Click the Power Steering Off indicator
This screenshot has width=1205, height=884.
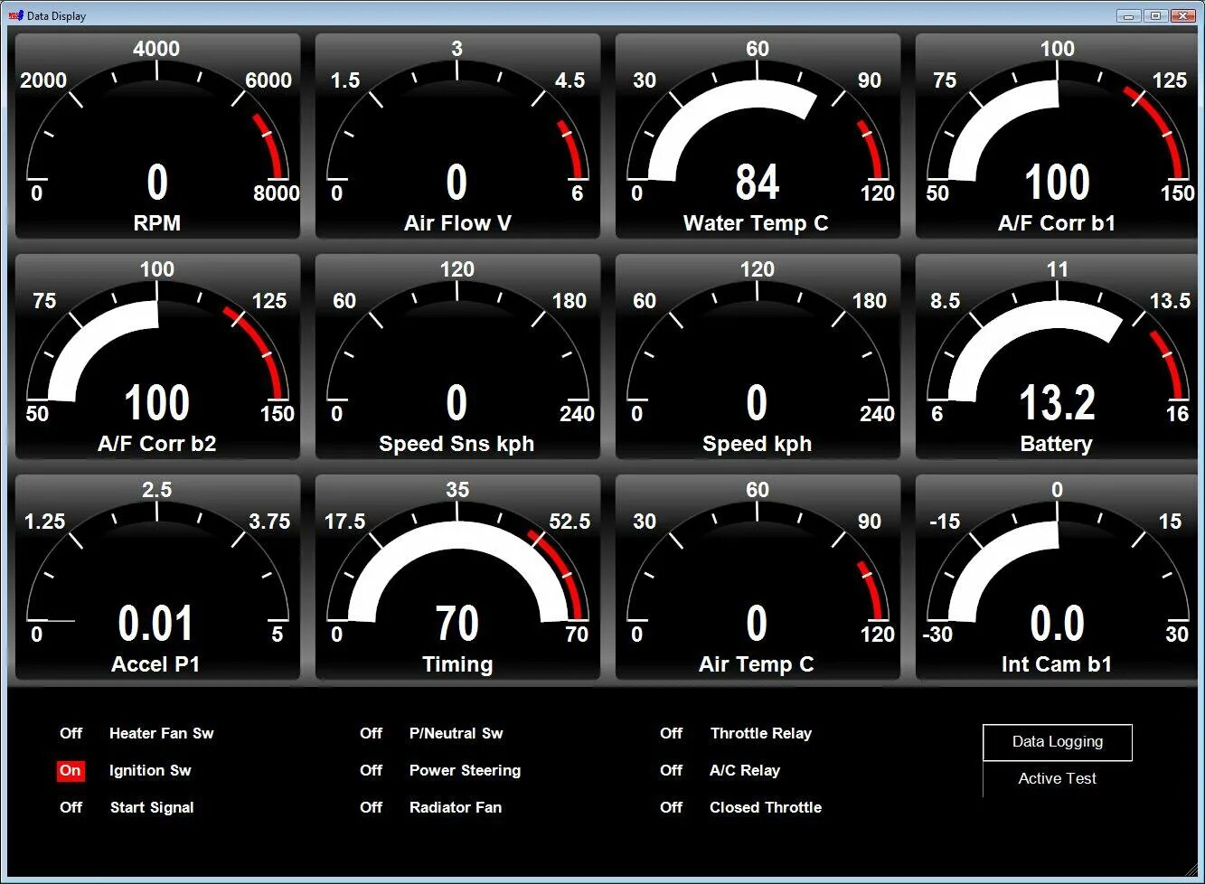coord(371,770)
